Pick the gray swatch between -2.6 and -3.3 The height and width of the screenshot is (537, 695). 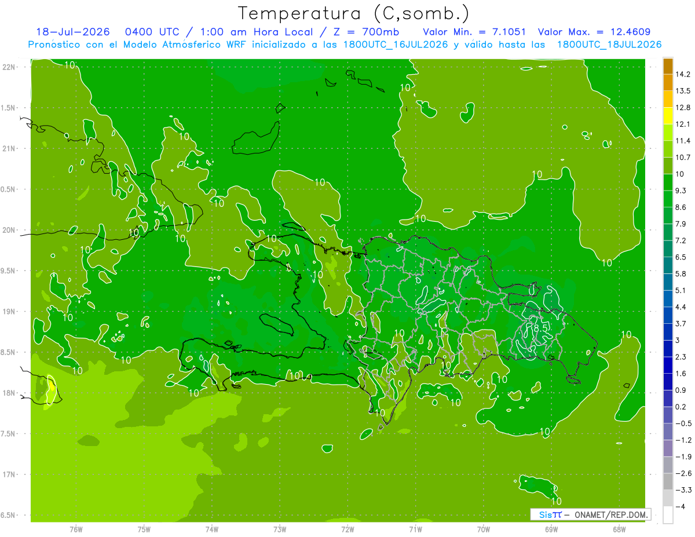[x=668, y=482]
